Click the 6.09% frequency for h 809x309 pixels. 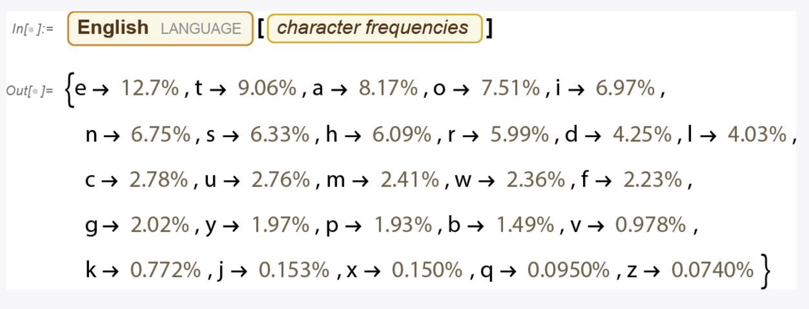402,134
